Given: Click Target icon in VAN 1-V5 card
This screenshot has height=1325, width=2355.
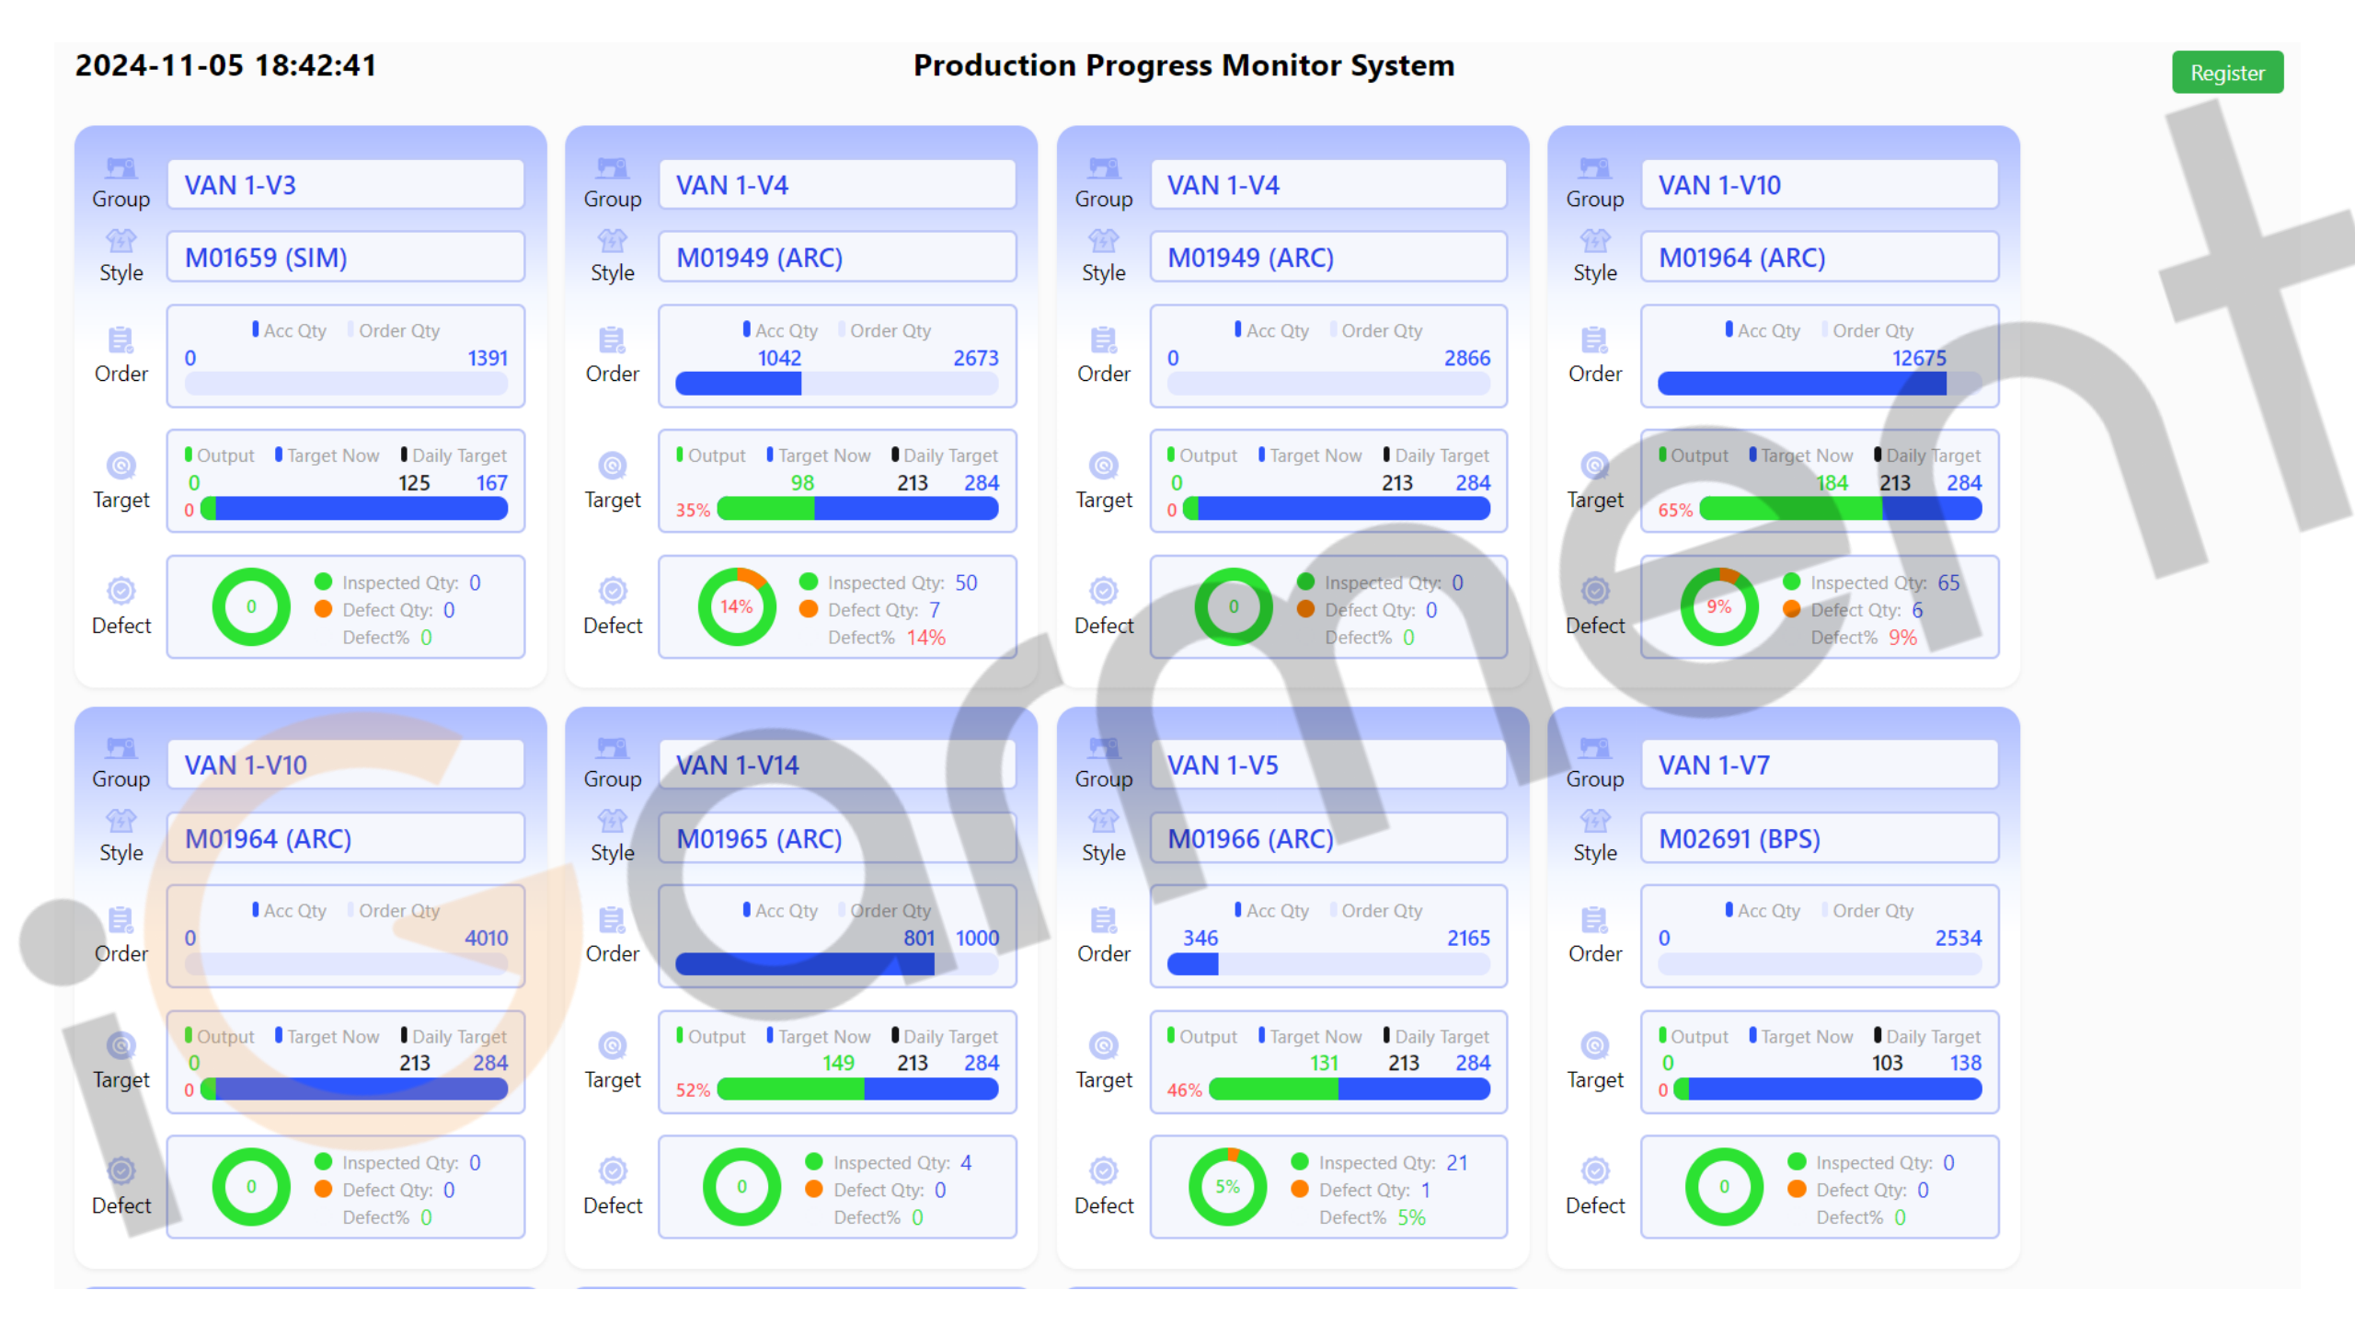Looking at the screenshot, I should pos(1103,1045).
